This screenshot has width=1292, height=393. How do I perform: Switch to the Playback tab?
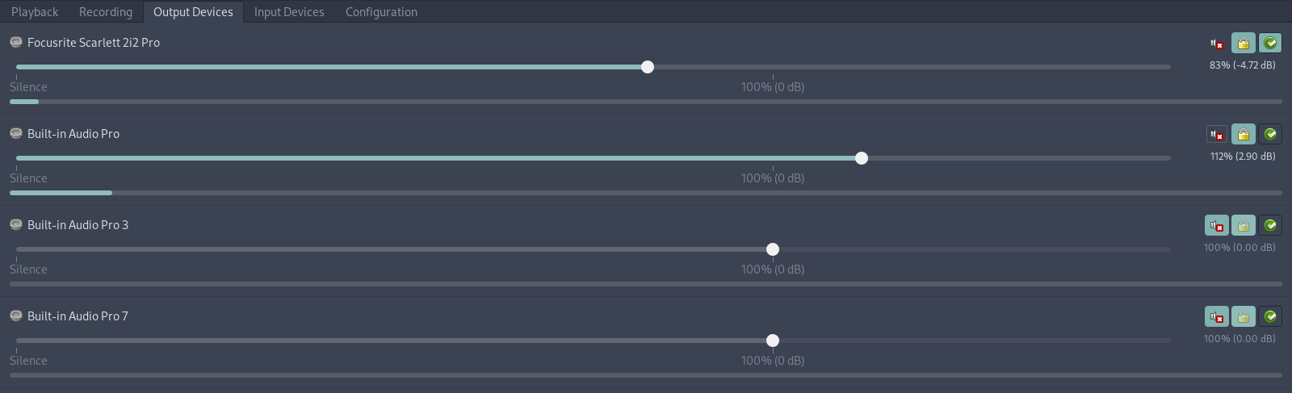click(35, 12)
